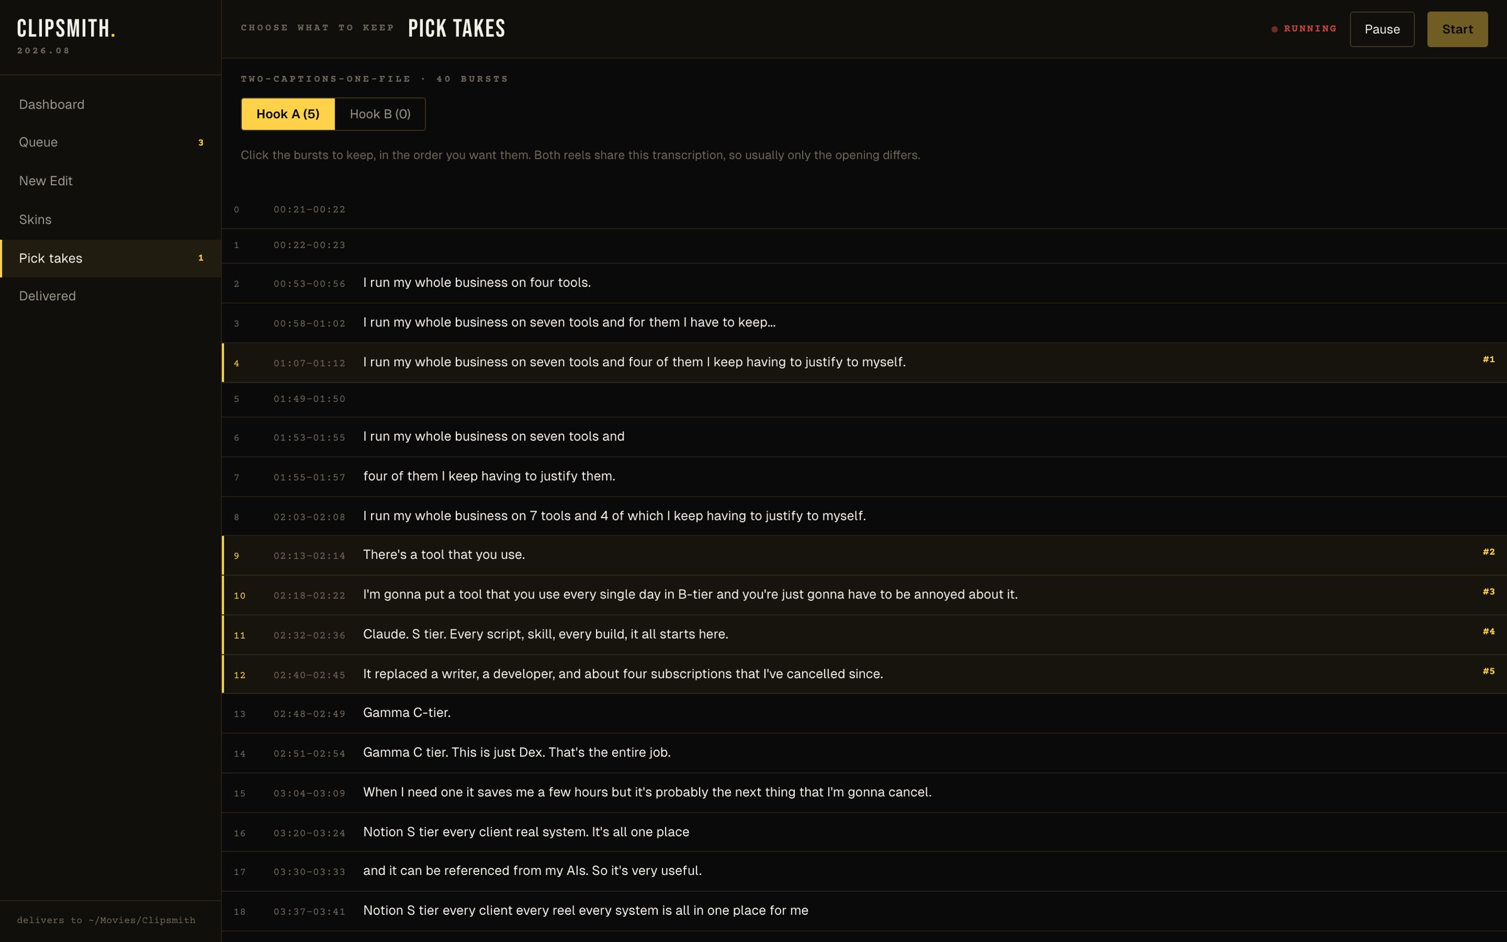
Task: Click the #5 order badge
Action: tap(1489, 671)
